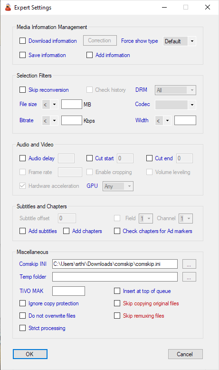Screen dimensions: 219x370
Task: Open the Bitrate comparison operator dropdown
Action: click(x=50, y=121)
